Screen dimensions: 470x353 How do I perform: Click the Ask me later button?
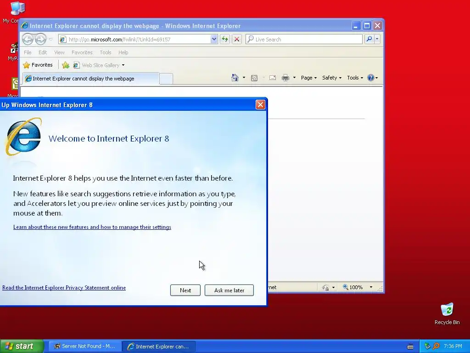coord(229,290)
